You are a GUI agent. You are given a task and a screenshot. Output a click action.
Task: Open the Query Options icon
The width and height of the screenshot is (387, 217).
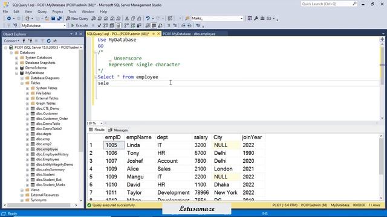[x=112, y=25]
